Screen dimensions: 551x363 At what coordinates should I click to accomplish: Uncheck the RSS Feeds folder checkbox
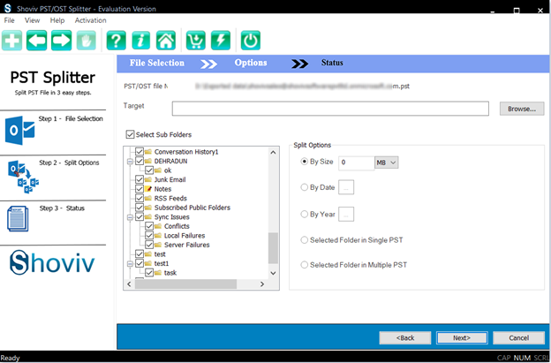[x=140, y=198]
